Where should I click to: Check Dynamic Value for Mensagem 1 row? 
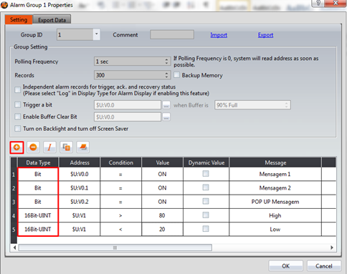206,174
